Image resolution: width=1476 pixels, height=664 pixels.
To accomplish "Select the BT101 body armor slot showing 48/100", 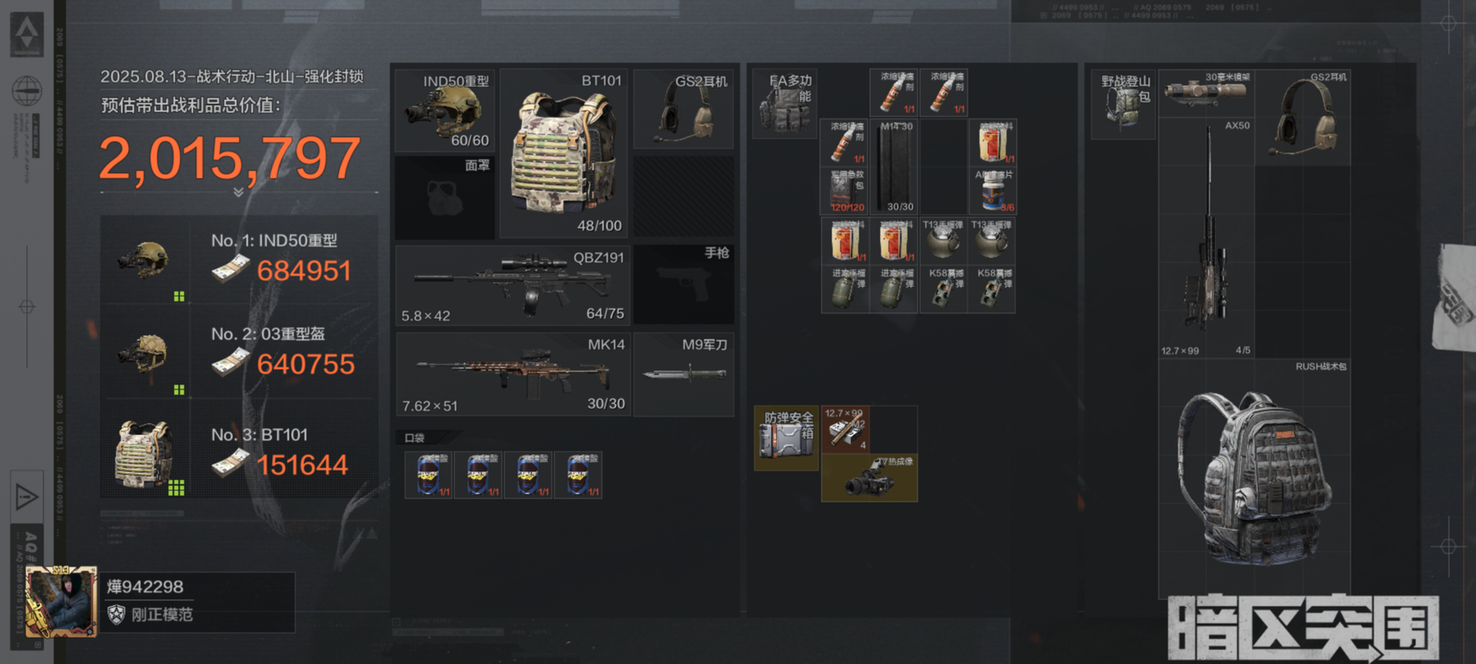I will [x=563, y=153].
